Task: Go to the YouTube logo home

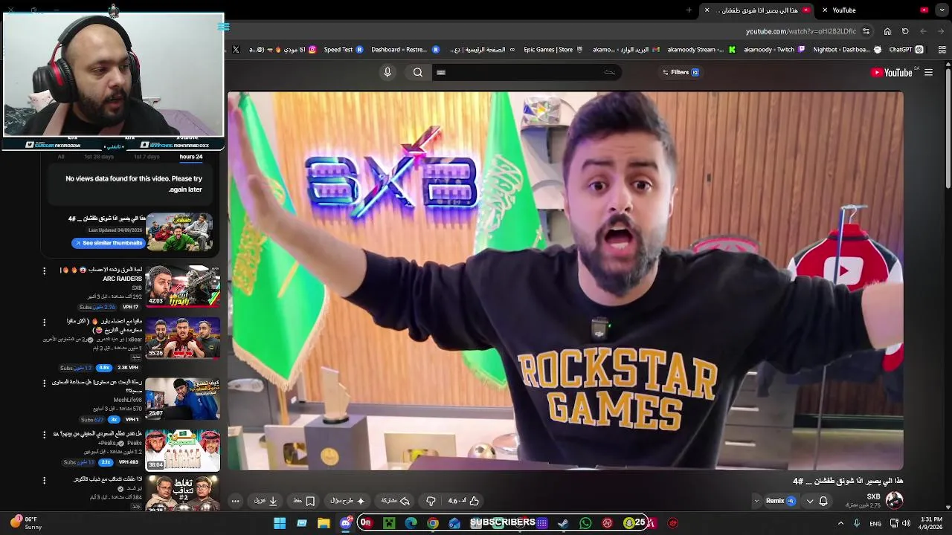Action: pos(892,72)
